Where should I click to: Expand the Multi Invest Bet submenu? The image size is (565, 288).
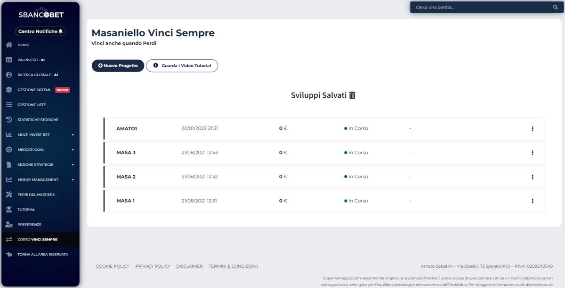73,135
